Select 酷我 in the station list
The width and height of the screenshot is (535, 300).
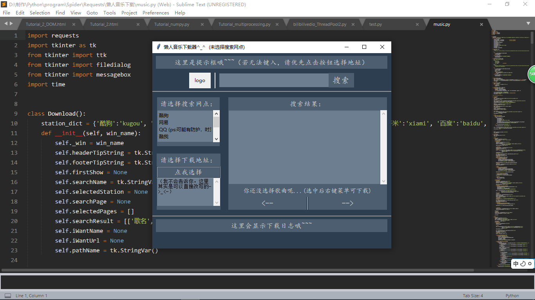pos(164,137)
